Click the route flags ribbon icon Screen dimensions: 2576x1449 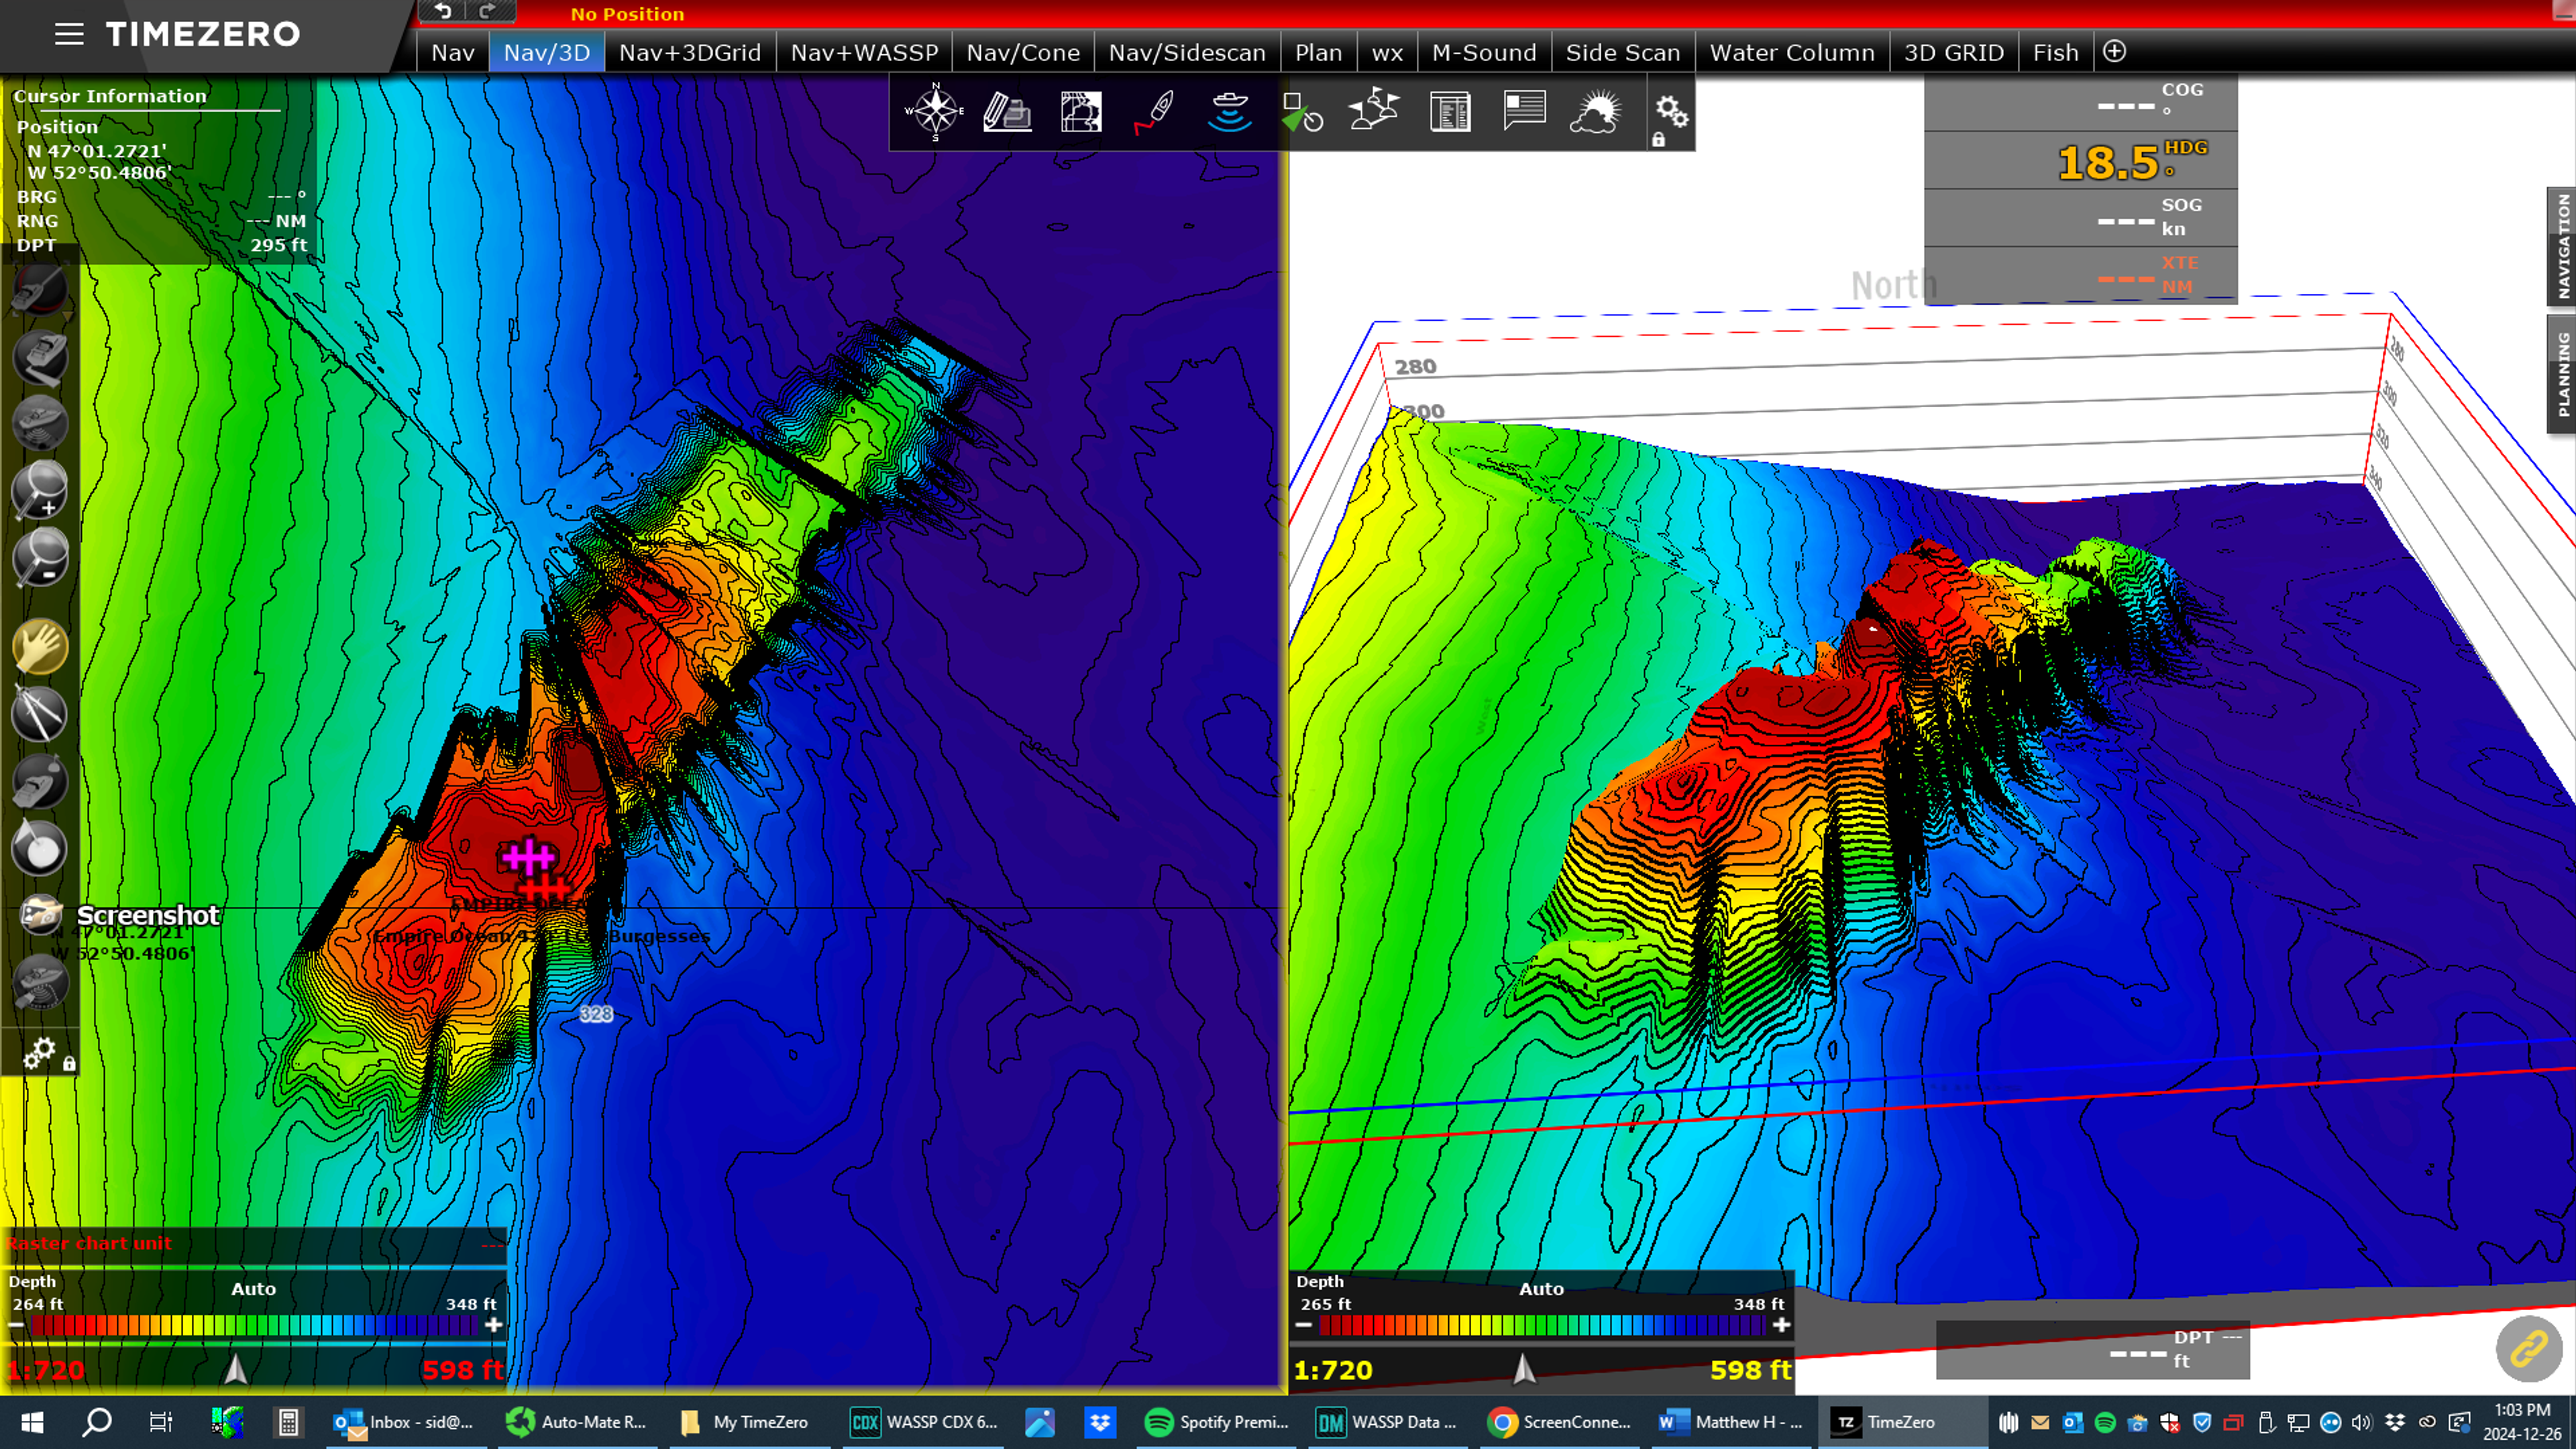pyautogui.click(x=1374, y=110)
